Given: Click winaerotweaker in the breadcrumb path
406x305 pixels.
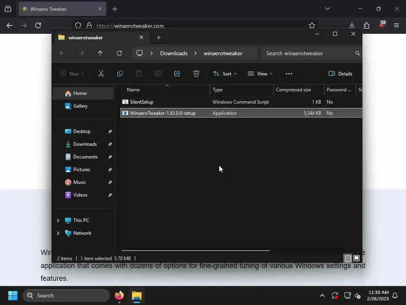Looking at the screenshot, I should point(223,53).
